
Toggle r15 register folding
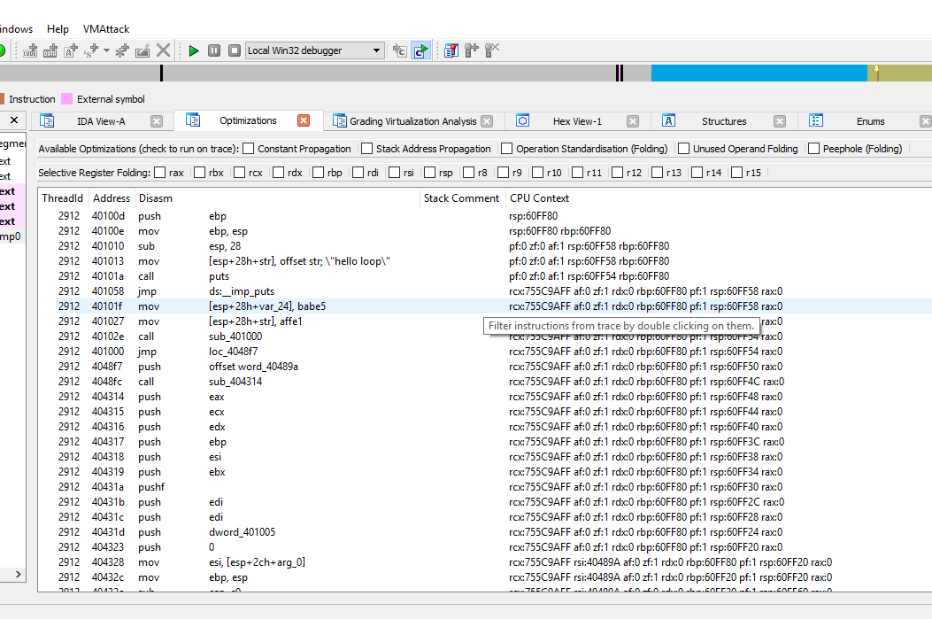tap(736, 173)
